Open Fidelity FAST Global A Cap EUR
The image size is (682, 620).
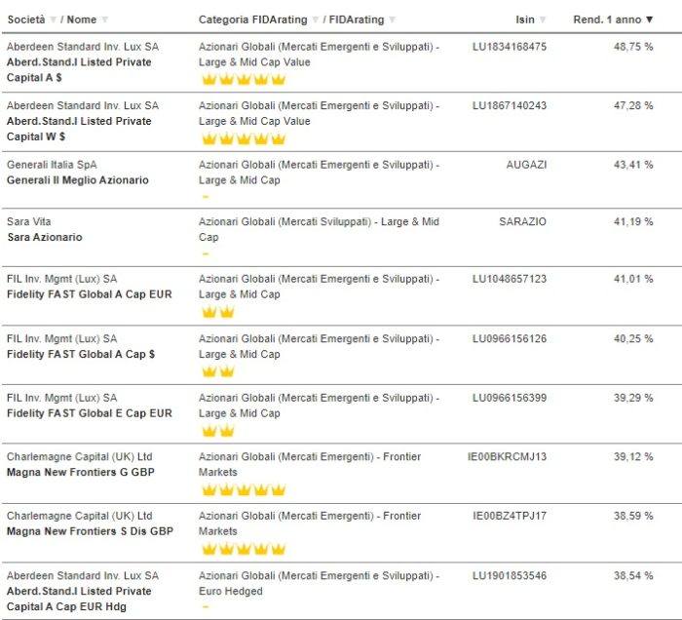[x=90, y=294]
